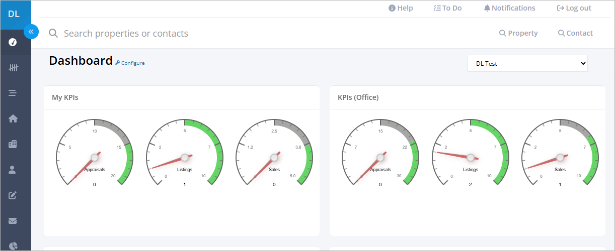
Task: Select the Contact search option
Action: coord(575,33)
